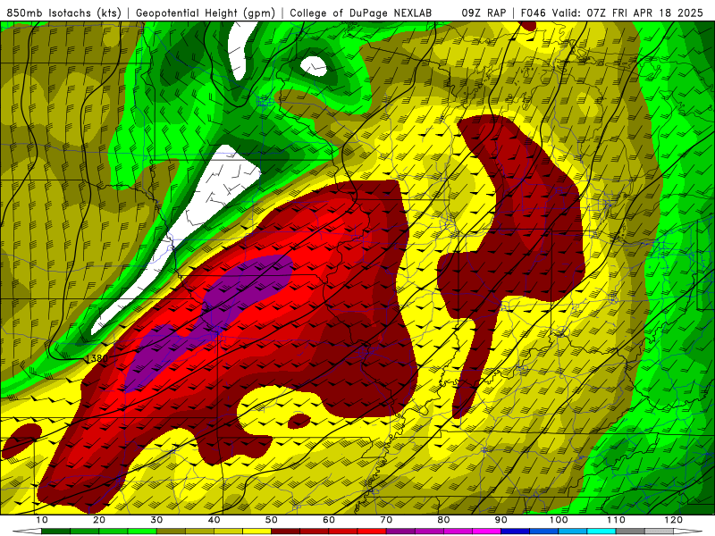The image size is (715, 536).
Task: Click the '40' value on the color scale
Action: click(x=214, y=520)
